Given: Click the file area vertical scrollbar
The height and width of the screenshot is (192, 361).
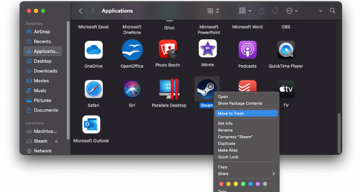Looking at the screenshot, I should click(x=339, y=133).
